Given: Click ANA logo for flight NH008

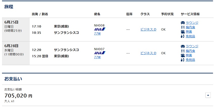Looking at the screenshot, I should click(x=100, y=29).
